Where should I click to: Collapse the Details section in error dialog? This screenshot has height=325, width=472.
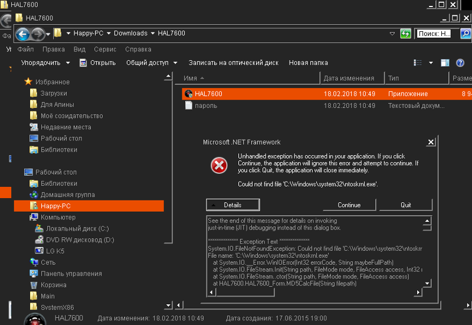pos(233,205)
